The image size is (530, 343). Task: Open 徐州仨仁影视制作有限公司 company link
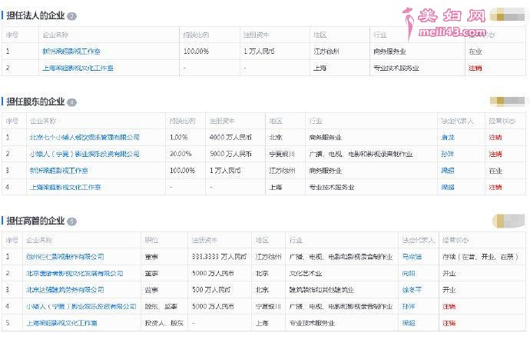[x=65, y=257]
